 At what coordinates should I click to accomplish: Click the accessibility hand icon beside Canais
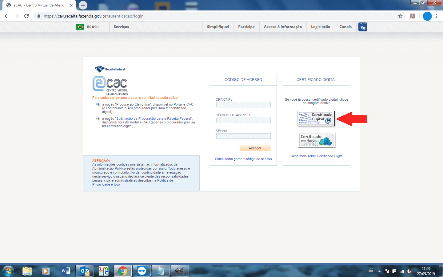(362, 27)
